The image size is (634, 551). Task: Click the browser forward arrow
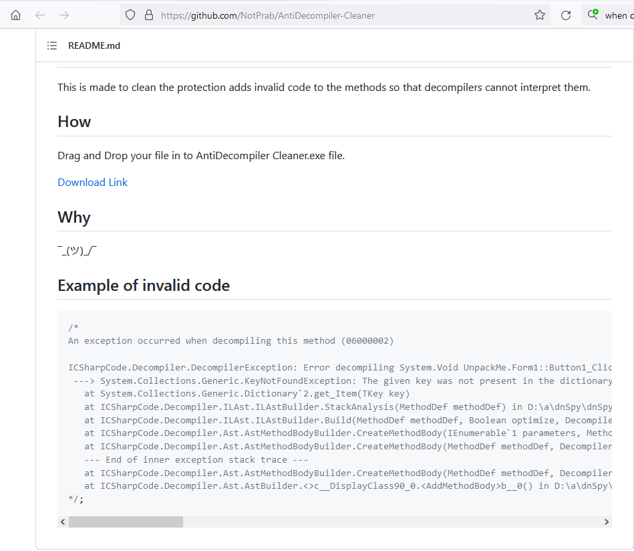64,15
